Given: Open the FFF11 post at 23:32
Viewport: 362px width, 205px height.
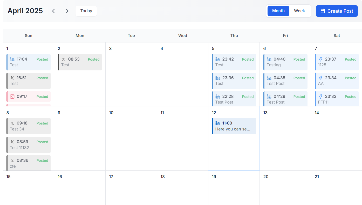Looking at the screenshot, I should [x=337, y=99].
